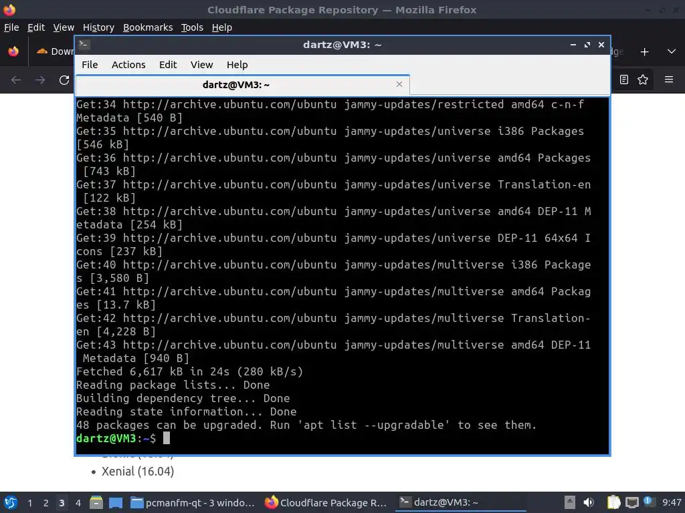685x513 pixels.
Task: Switch to desktop 1
Action: (x=29, y=503)
